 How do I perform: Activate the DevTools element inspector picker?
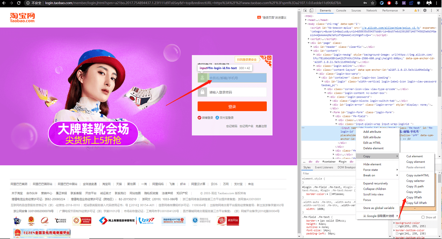pyautogui.click(x=305, y=10)
